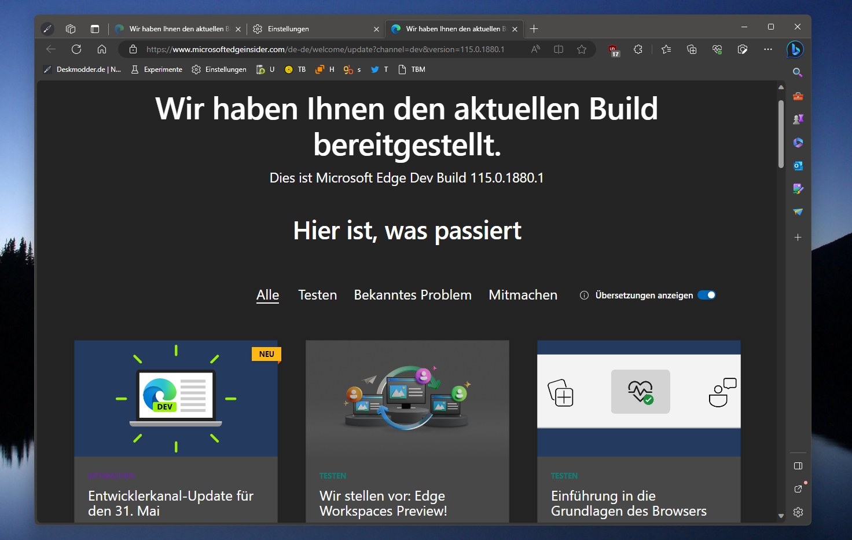Select the Bekanntes Problem filter tab
852x540 pixels.
[413, 295]
